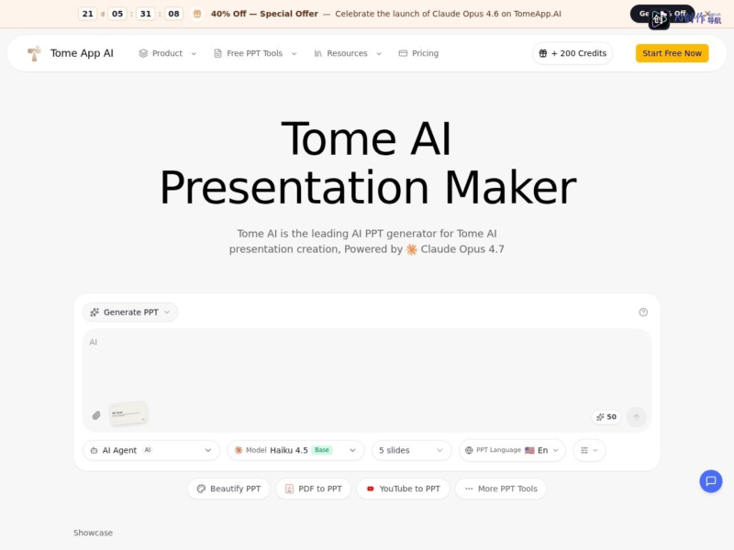
Task: Click Start Free Now
Action: coord(672,53)
